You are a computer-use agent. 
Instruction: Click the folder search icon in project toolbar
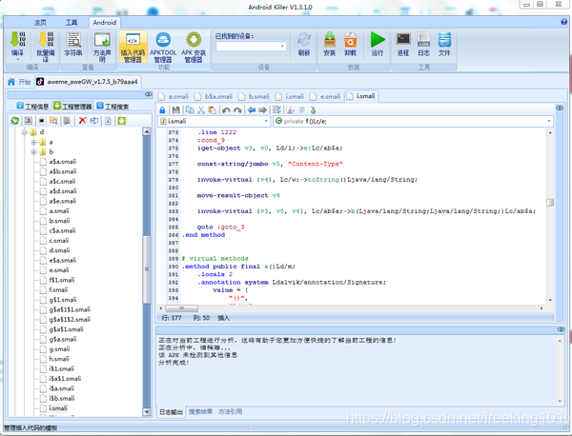coord(53,121)
